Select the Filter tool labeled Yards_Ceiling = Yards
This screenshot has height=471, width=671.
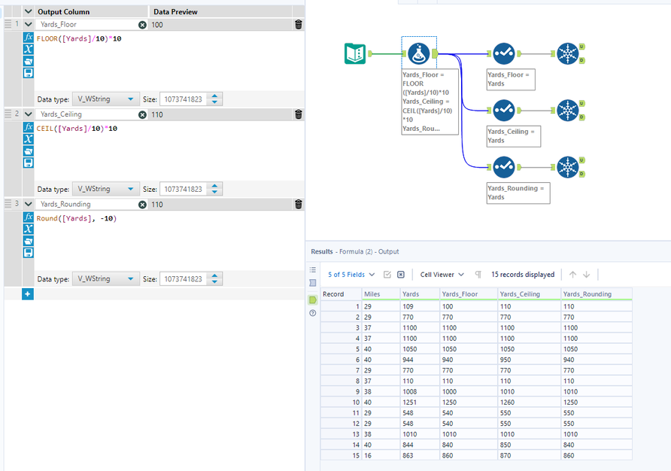504,111
